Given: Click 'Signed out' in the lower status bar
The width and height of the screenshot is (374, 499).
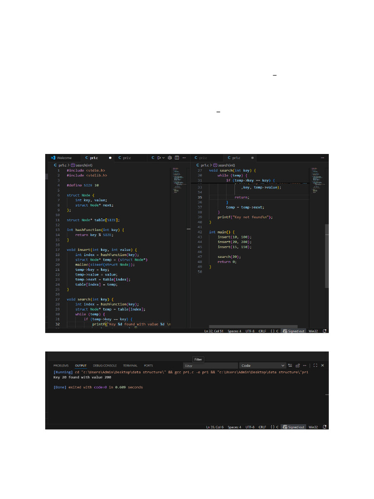Looking at the screenshot, I should click(294, 427).
